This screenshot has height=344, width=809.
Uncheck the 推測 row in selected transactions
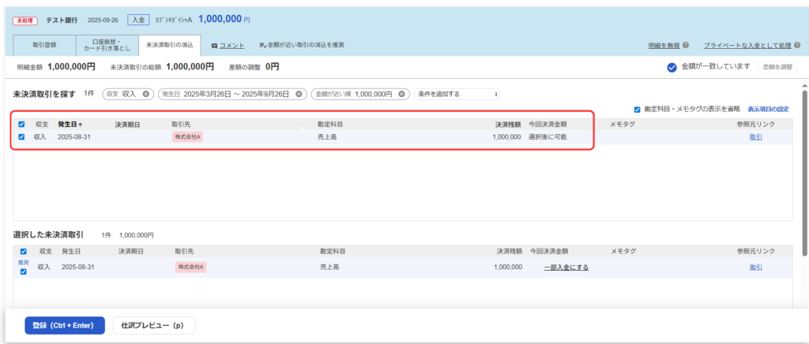23,271
